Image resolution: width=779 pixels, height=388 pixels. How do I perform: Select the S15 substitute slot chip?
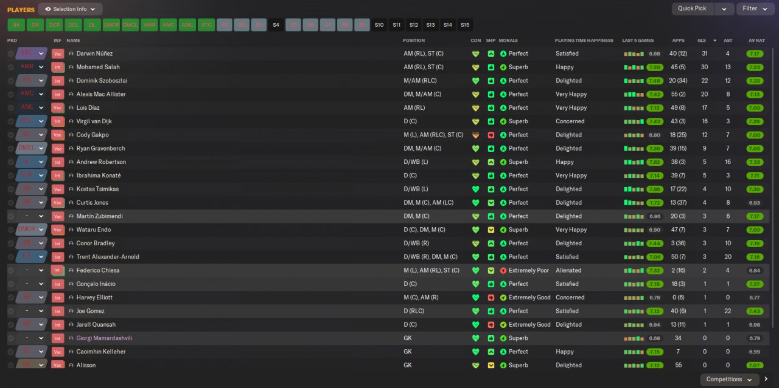pyautogui.click(x=465, y=25)
